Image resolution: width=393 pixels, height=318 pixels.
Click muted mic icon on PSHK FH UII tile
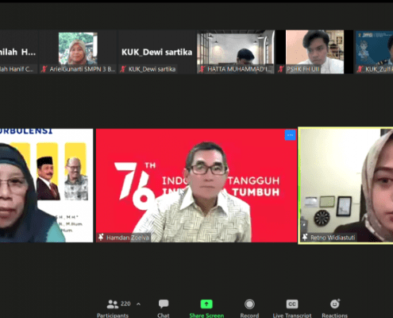tap(281, 69)
